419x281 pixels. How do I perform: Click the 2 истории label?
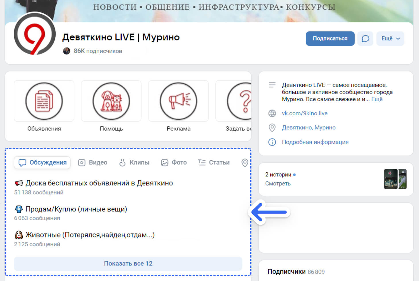pyautogui.click(x=278, y=175)
